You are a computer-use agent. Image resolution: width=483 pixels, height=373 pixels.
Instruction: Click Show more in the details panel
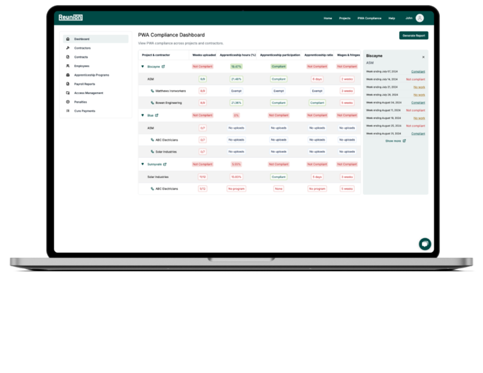393,141
